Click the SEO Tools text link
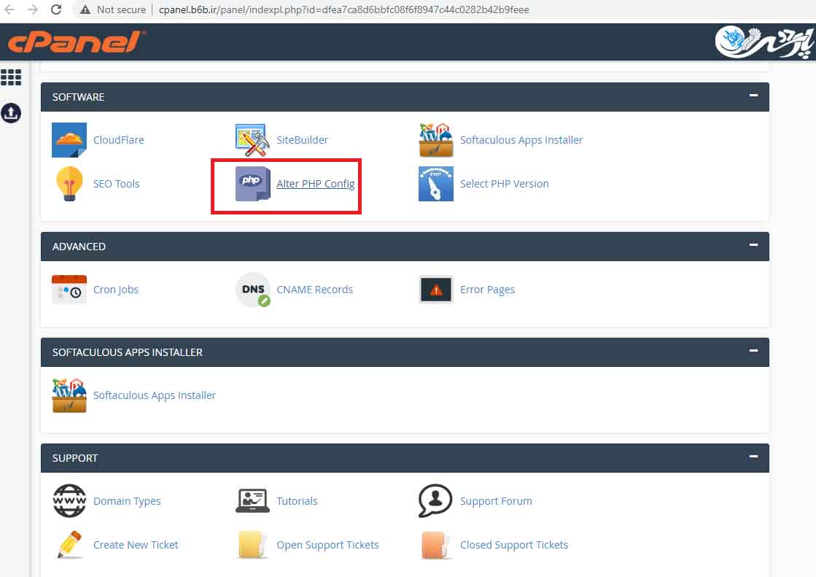Viewport: 816px width, 577px height. pyautogui.click(x=117, y=184)
